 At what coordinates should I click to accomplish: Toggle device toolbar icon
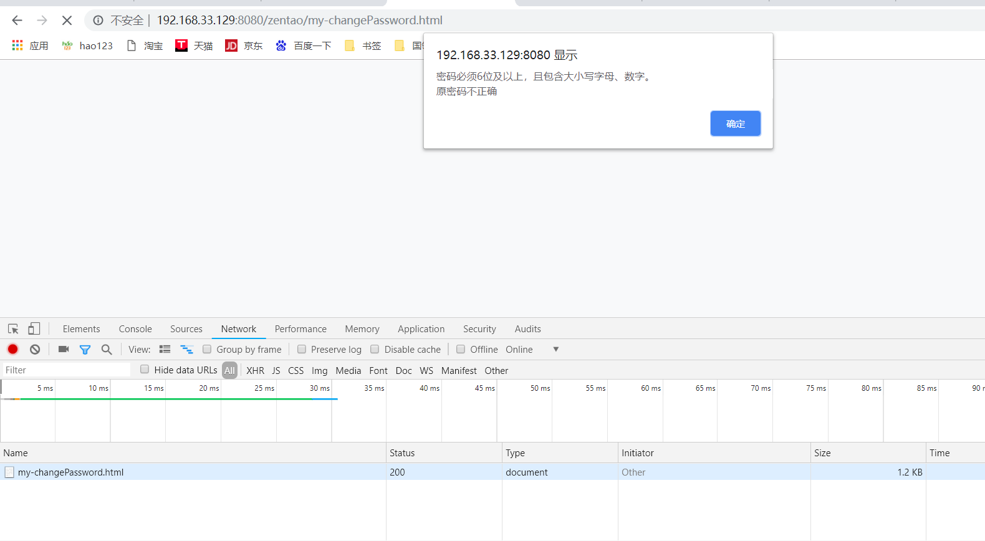coord(34,328)
